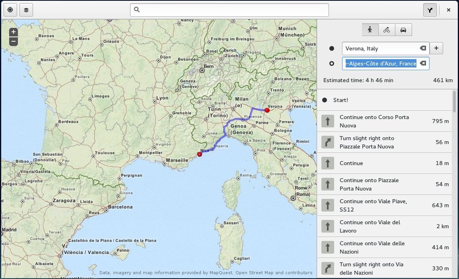Image resolution: width=459 pixels, height=279 pixels.
Task: Click the red Nice route end marker
Action: point(200,154)
